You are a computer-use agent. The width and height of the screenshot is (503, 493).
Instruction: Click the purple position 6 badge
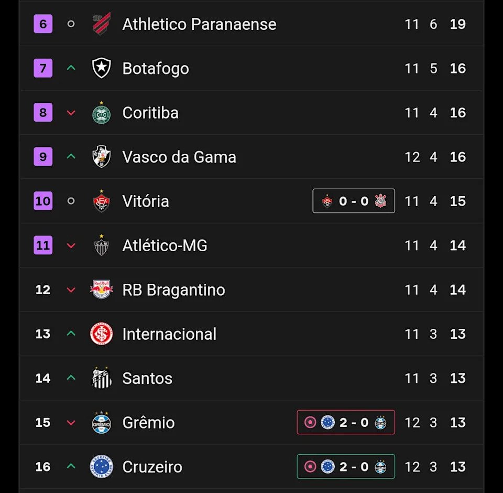point(43,24)
